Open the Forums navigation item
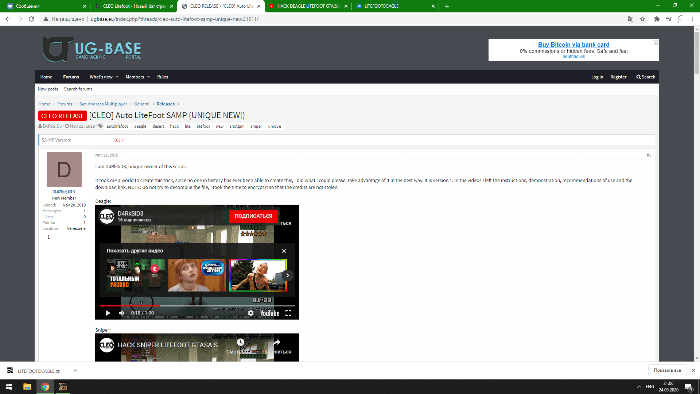The width and height of the screenshot is (700, 394). [71, 77]
